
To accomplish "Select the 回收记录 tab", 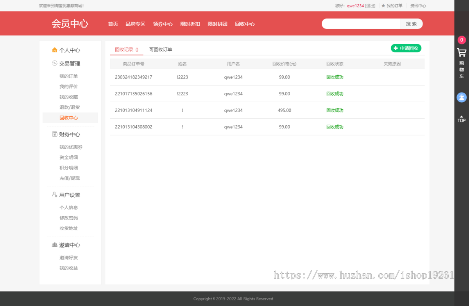I will pos(126,50).
